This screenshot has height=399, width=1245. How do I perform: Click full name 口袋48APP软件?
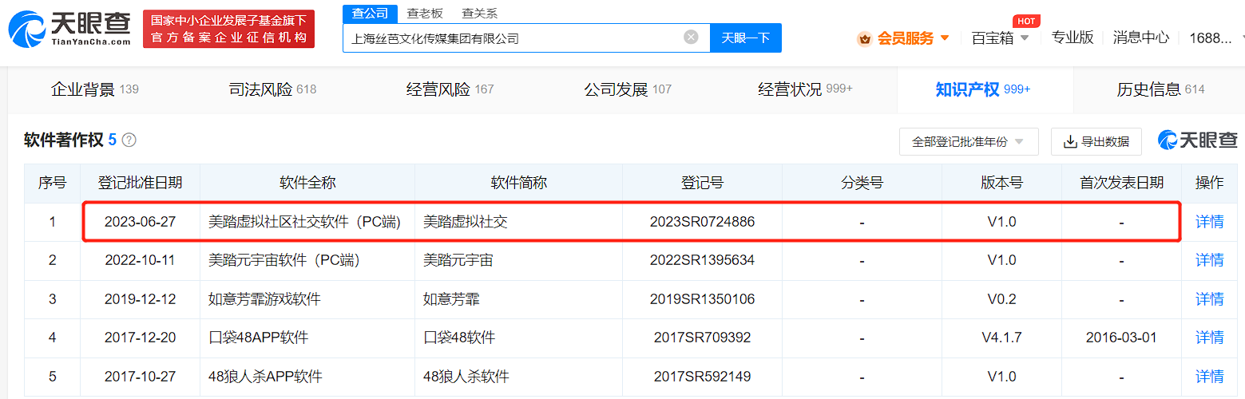(259, 338)
